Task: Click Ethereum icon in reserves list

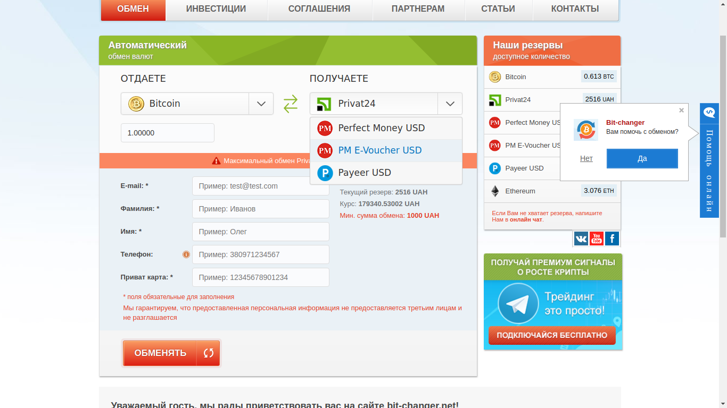Action: pyautogui.click(x=495, y=191)
